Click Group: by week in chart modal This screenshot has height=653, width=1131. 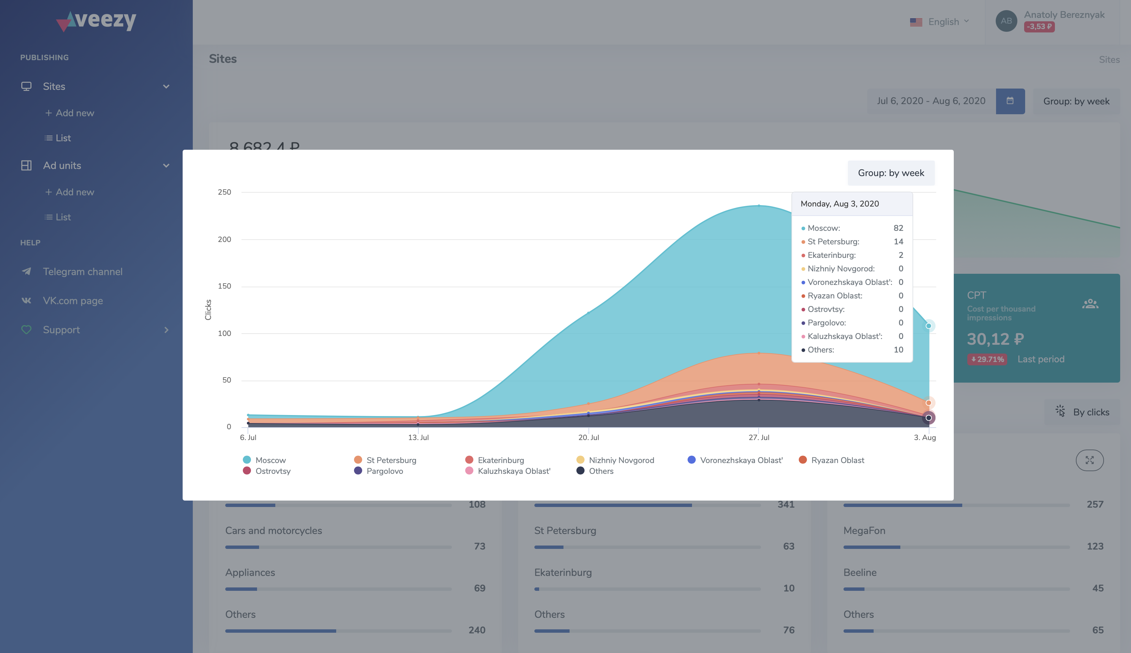pos(891,173)
